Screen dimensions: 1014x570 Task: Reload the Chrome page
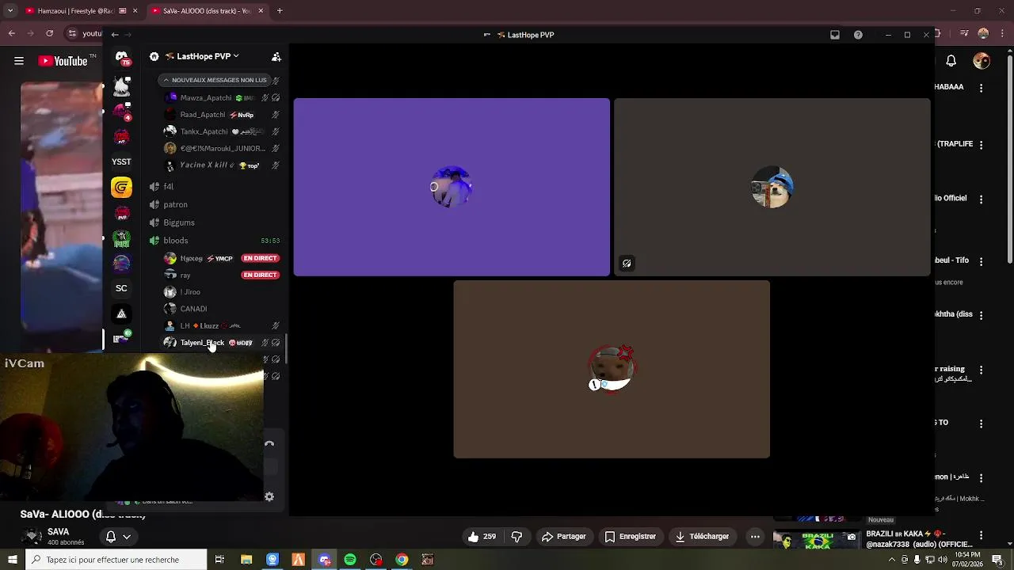point(50,33)
